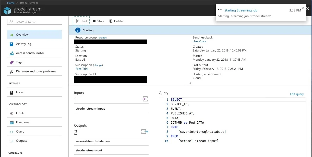Stop the streaming job

[98, 21]
